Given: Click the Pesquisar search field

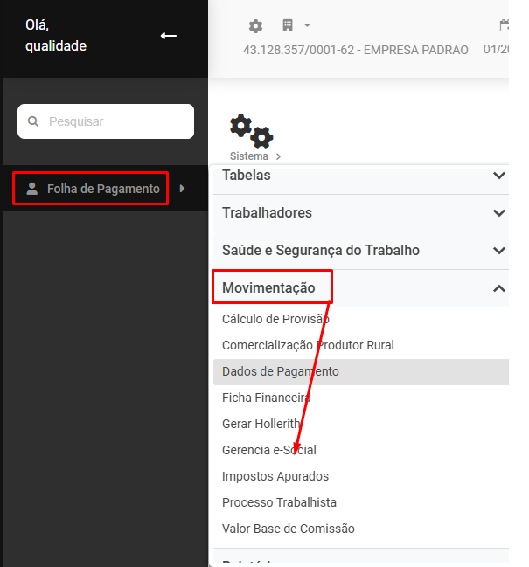Looking at the screenshot, I should (x=115, y=121).
